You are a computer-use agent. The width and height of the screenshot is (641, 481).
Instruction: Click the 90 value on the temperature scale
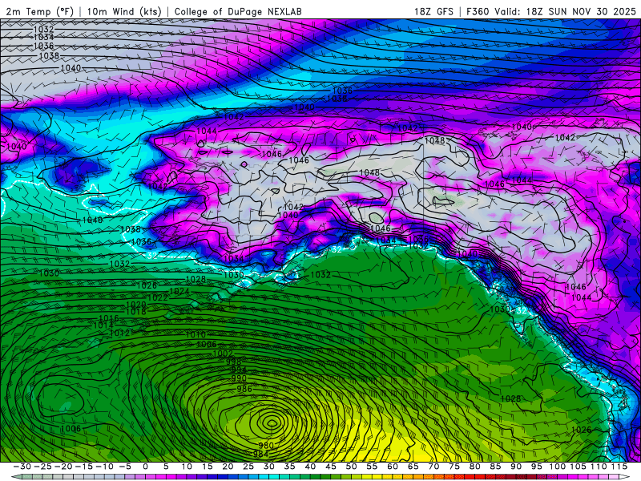coord(515,467)
